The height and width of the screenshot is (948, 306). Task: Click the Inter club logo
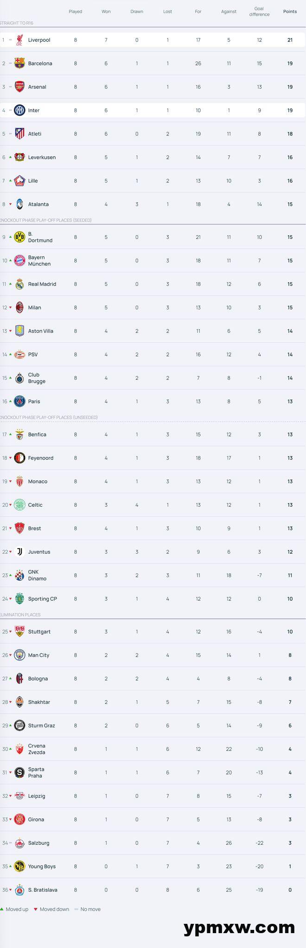click(x=19, y=110)
